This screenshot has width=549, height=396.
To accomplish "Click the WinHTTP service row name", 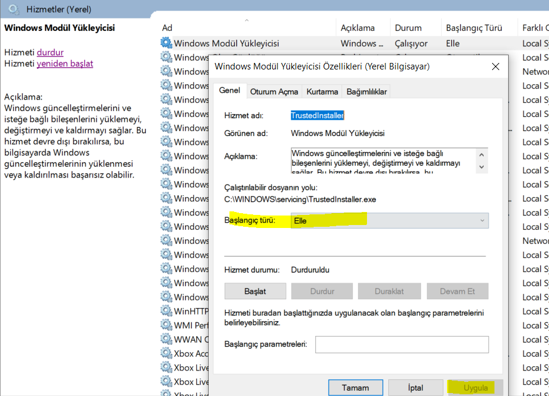I will [x=191, y=311].
